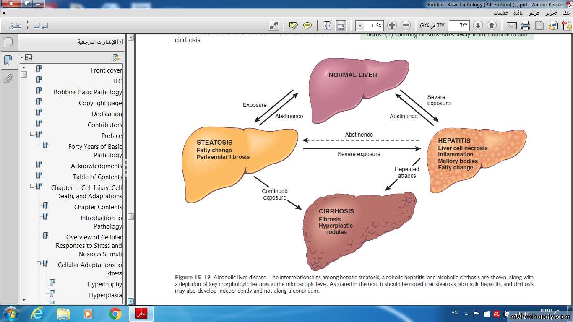Toggle fit one full page view
Viewport: 573px width, 322px height.
coord(327,26)
